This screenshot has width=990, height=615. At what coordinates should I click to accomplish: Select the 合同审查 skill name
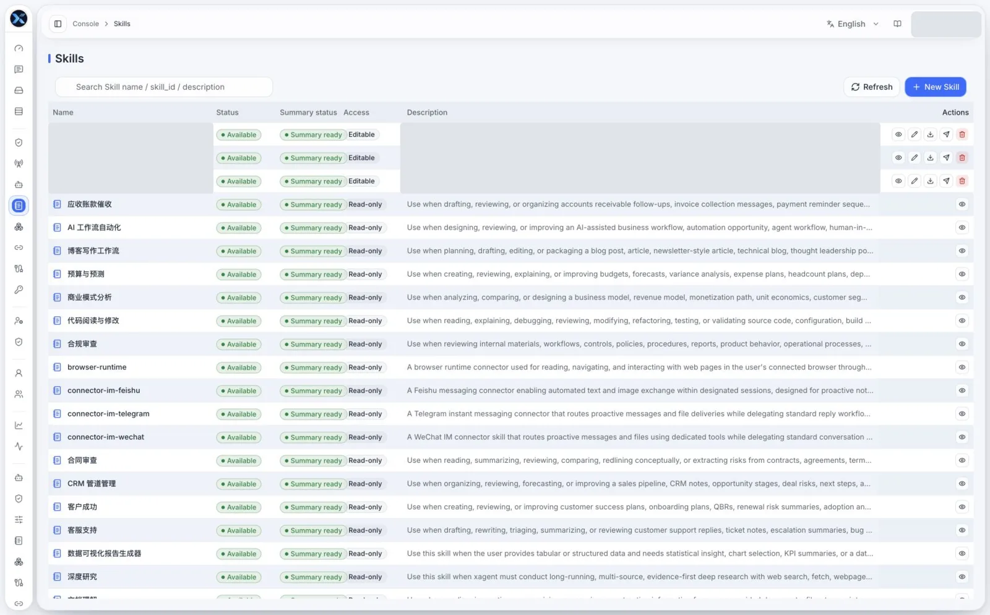82,460
